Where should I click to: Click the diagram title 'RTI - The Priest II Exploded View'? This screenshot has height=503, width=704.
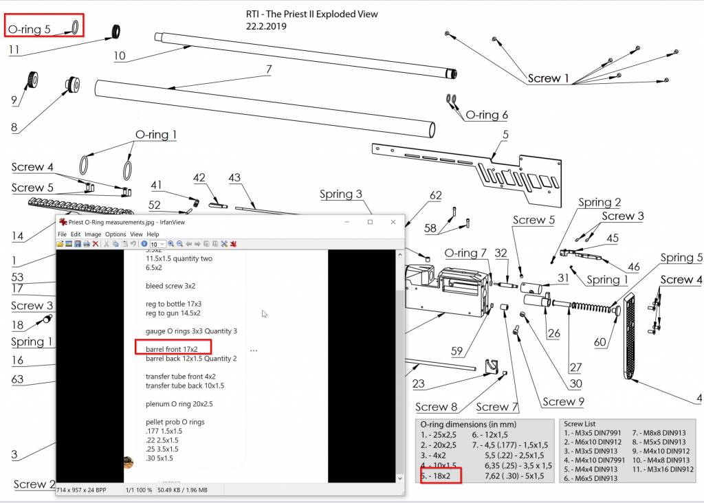click(311, 14)
